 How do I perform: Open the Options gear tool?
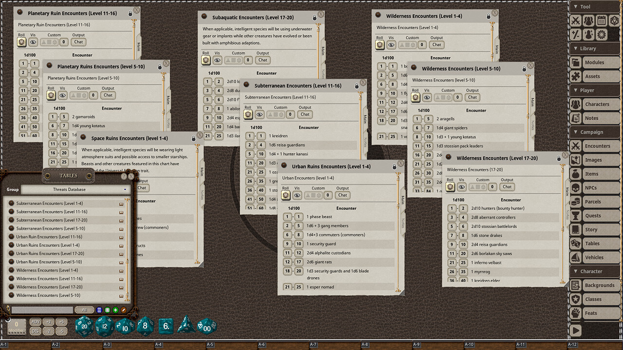(x=602, y=35)
